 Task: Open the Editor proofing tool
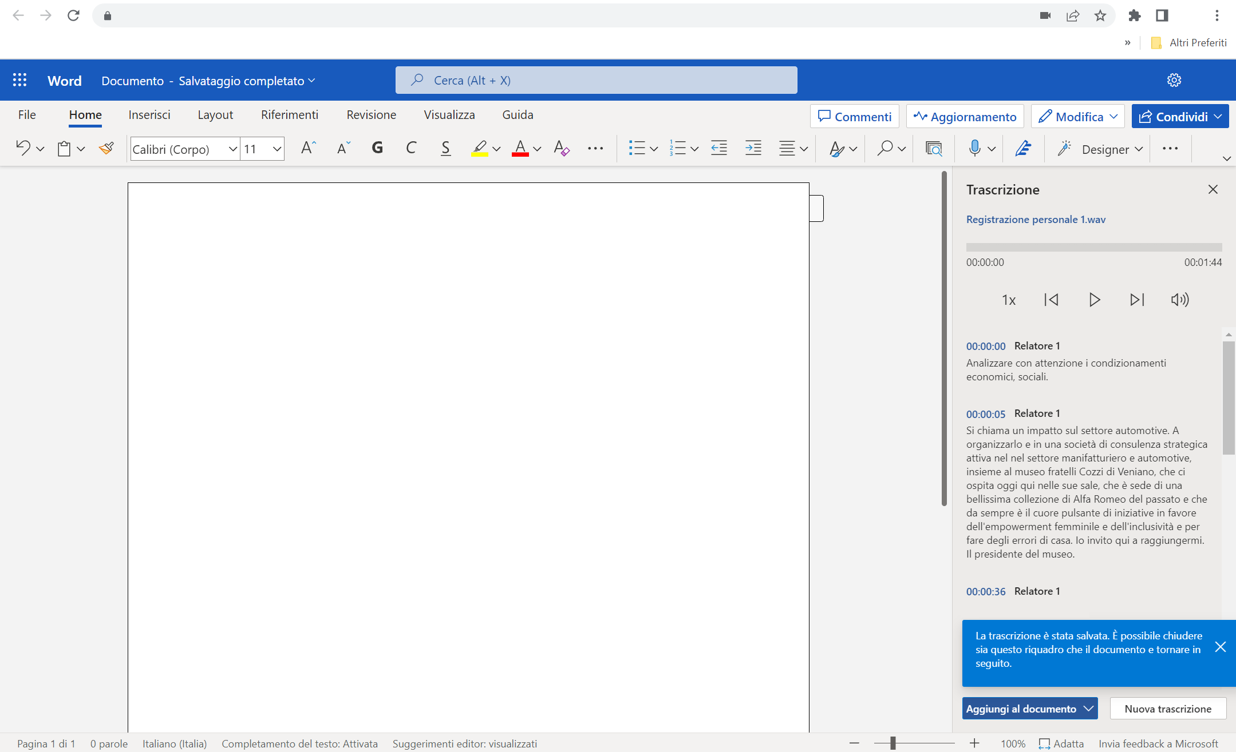pyautogui.click(x=1023, y=148)
